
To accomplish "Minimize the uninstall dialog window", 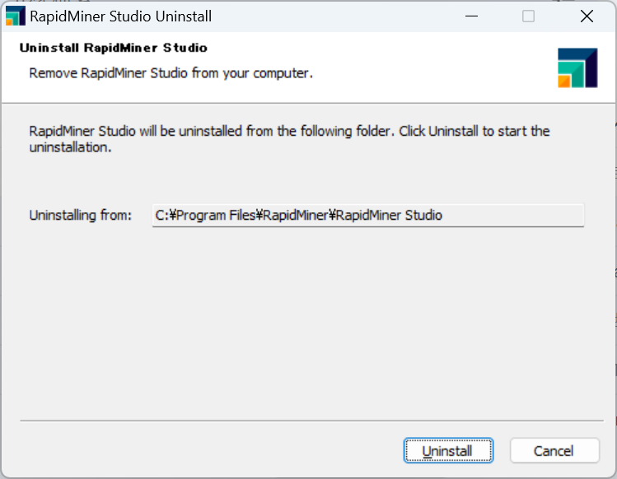I will click(471, 16).
